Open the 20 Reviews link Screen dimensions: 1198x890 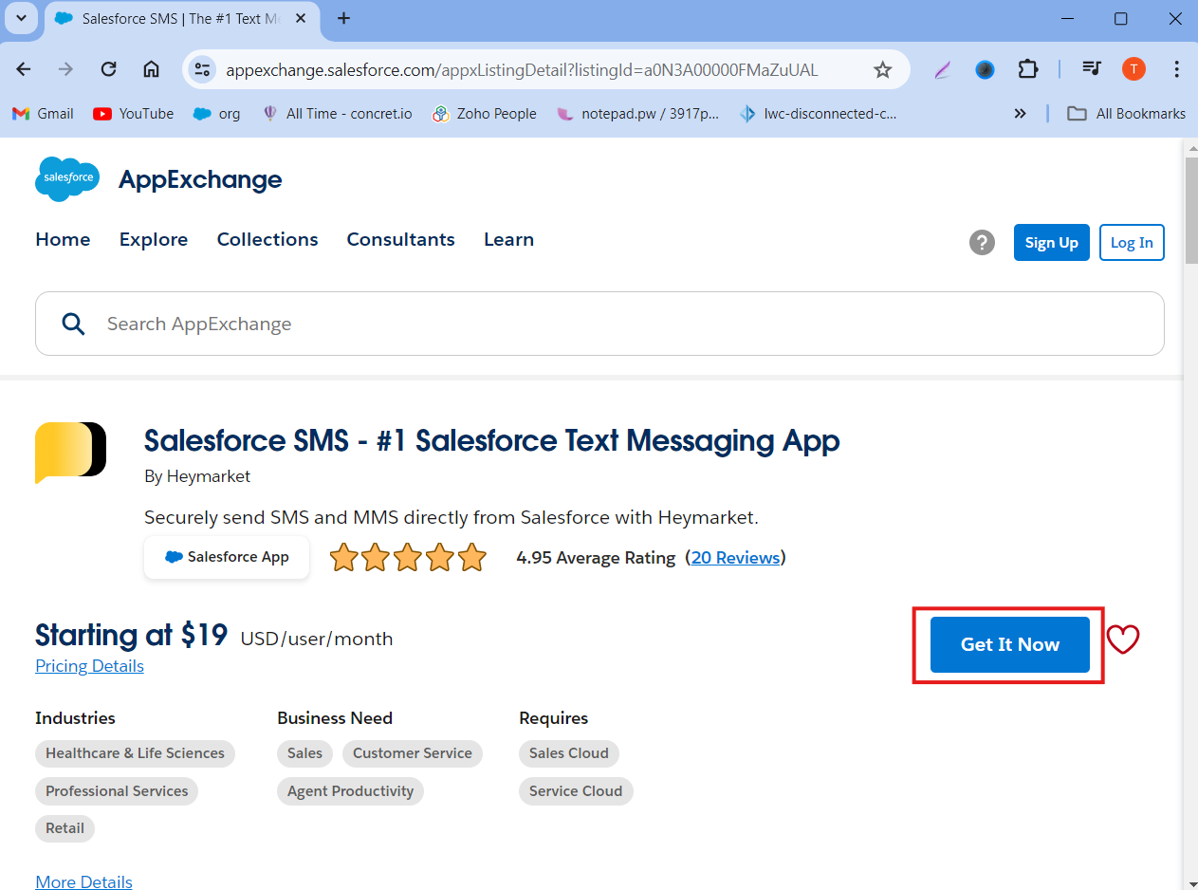click(x=735, y=558)
